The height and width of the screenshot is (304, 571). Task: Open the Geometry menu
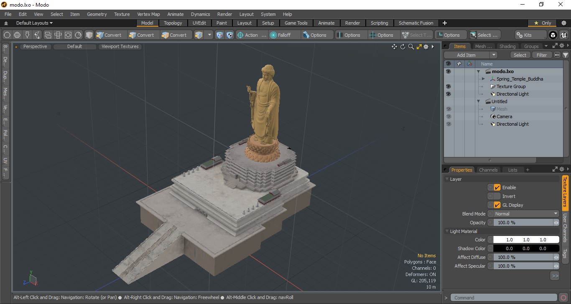(97, 14)
